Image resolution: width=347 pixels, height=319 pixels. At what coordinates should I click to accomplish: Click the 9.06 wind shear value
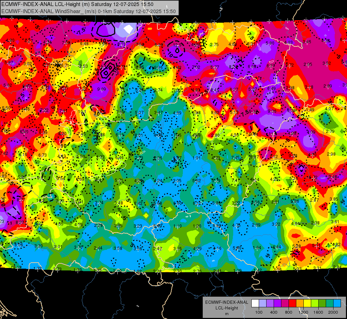click(x=272, y=111)
